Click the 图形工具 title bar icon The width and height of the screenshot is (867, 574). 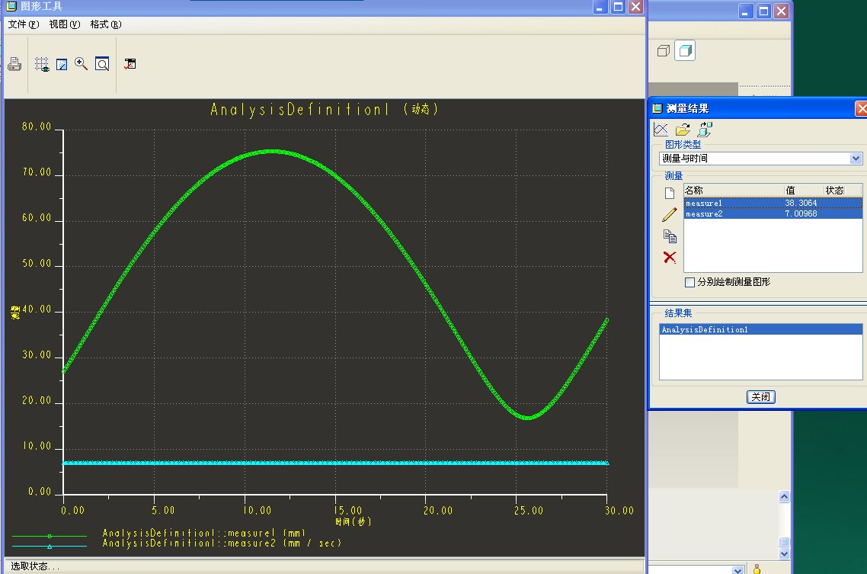click(x=11, y=6)
